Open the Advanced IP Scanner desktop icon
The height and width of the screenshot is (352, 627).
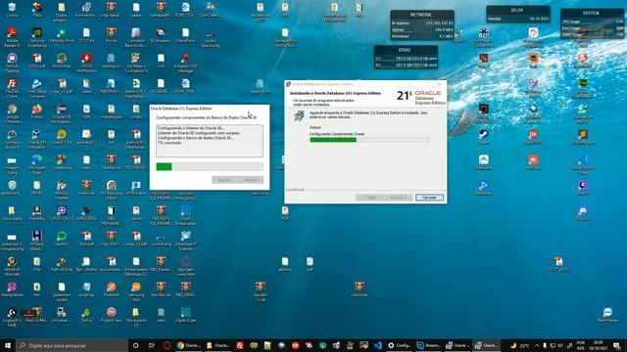tap(185, 241)
